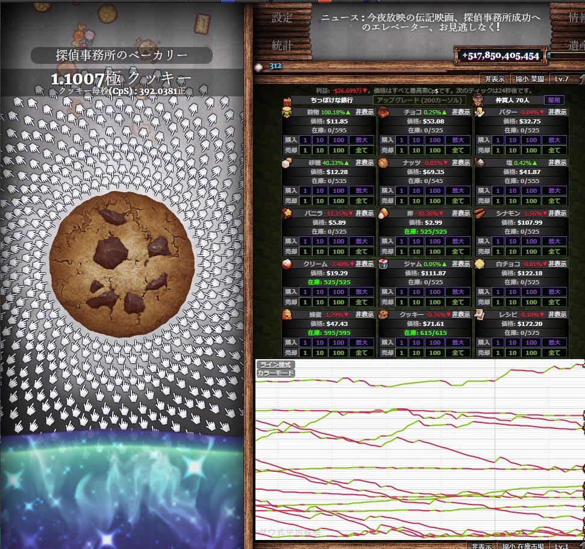Rename bakery via 探偵事務所のベーカリー title
Viewport: 585px width, 549px height.
122,55
